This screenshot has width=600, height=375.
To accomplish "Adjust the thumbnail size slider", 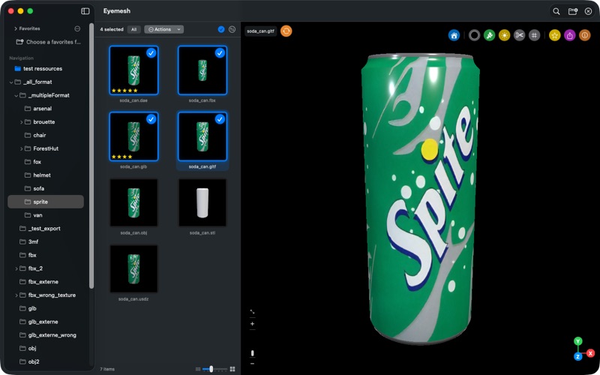I will pyautogui.click(x=211, y=369).
